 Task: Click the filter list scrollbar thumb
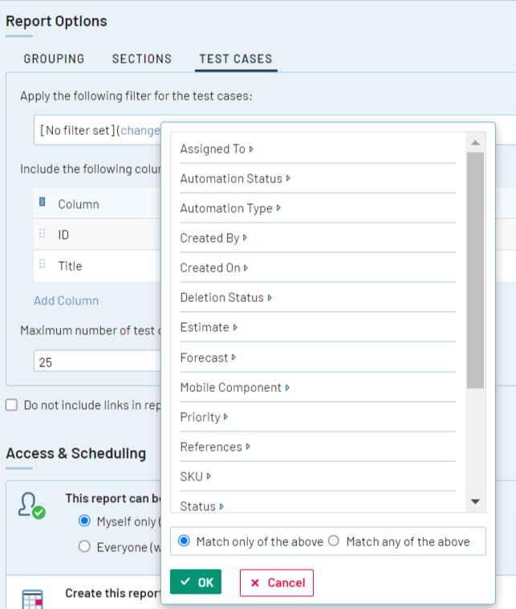click(475, 269)
